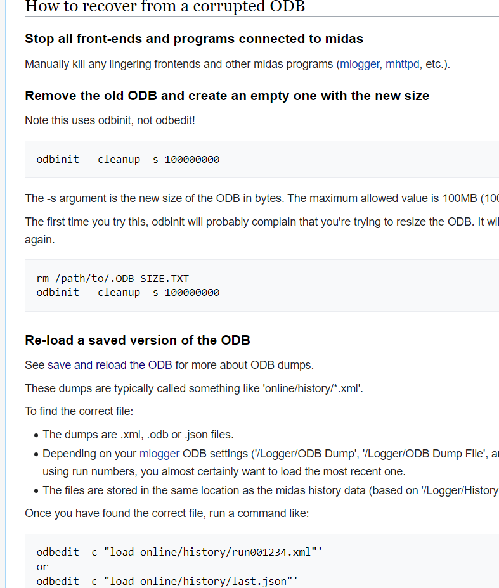Click the run001234.xml load command line
Image resolution: width=499 pixels, height=588 pixels.
179,552
